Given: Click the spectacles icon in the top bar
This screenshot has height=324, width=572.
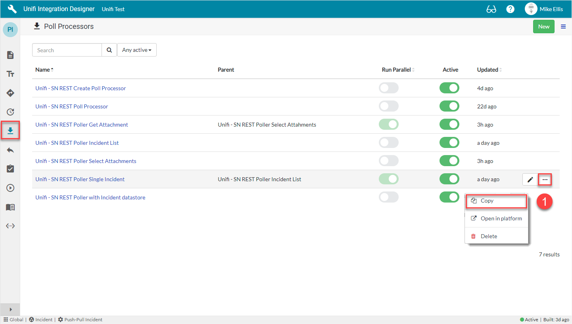Looking at the screenshot, I should [491, 9].
